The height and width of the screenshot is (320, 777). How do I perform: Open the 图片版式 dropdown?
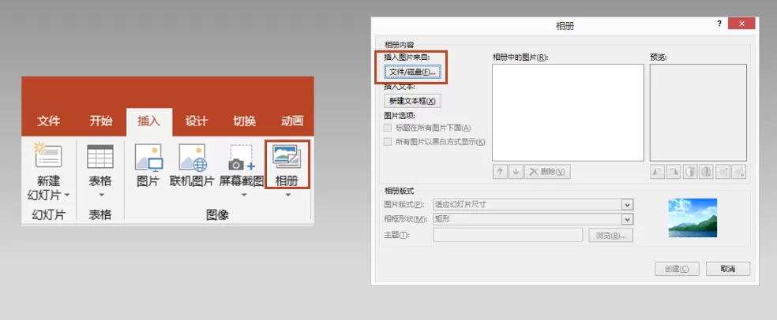pyautogui.click(x=627, y=205)
